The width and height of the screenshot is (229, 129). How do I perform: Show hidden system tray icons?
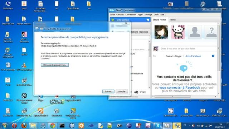point(189,126)
